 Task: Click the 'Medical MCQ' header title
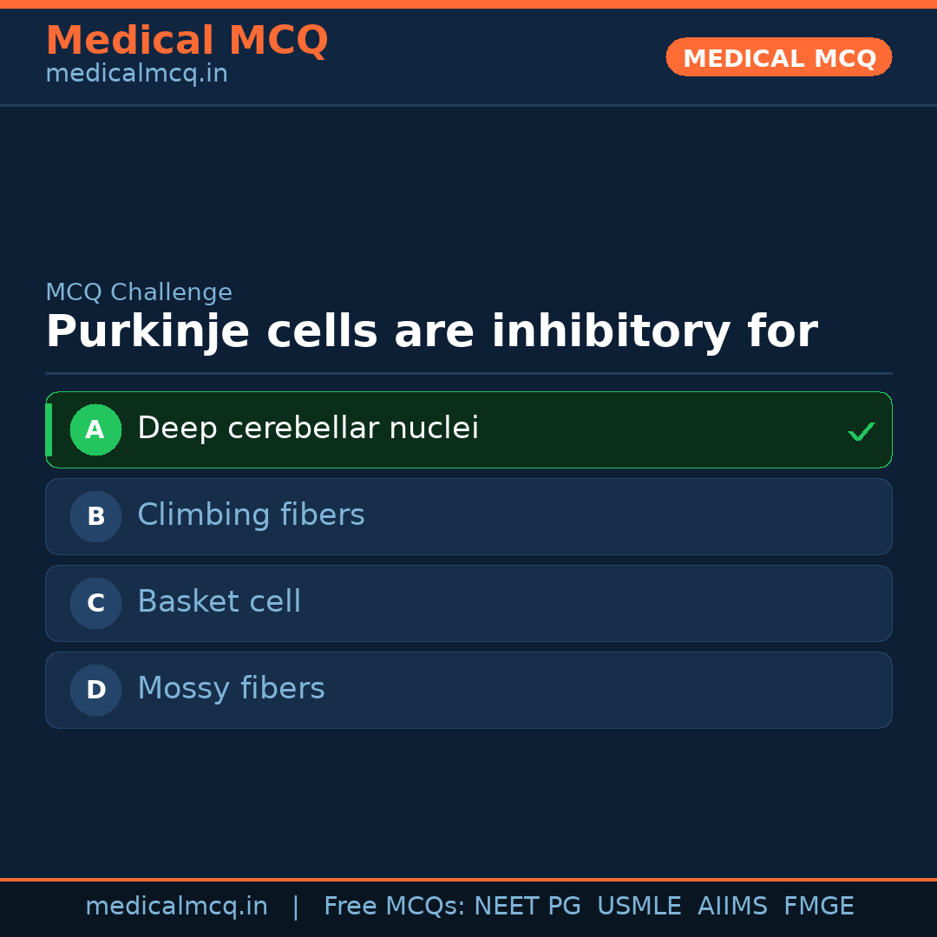click(x=187, y=41)
